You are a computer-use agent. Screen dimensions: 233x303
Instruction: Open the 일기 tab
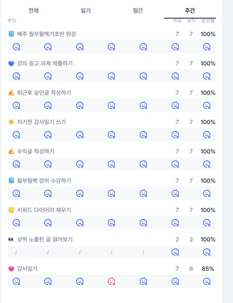[86, 11]
